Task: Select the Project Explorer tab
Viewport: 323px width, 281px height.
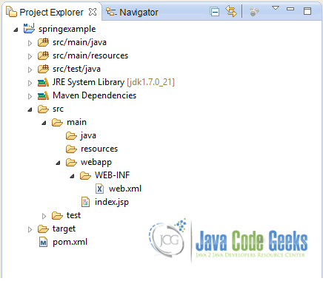Action: coord(51,12)
